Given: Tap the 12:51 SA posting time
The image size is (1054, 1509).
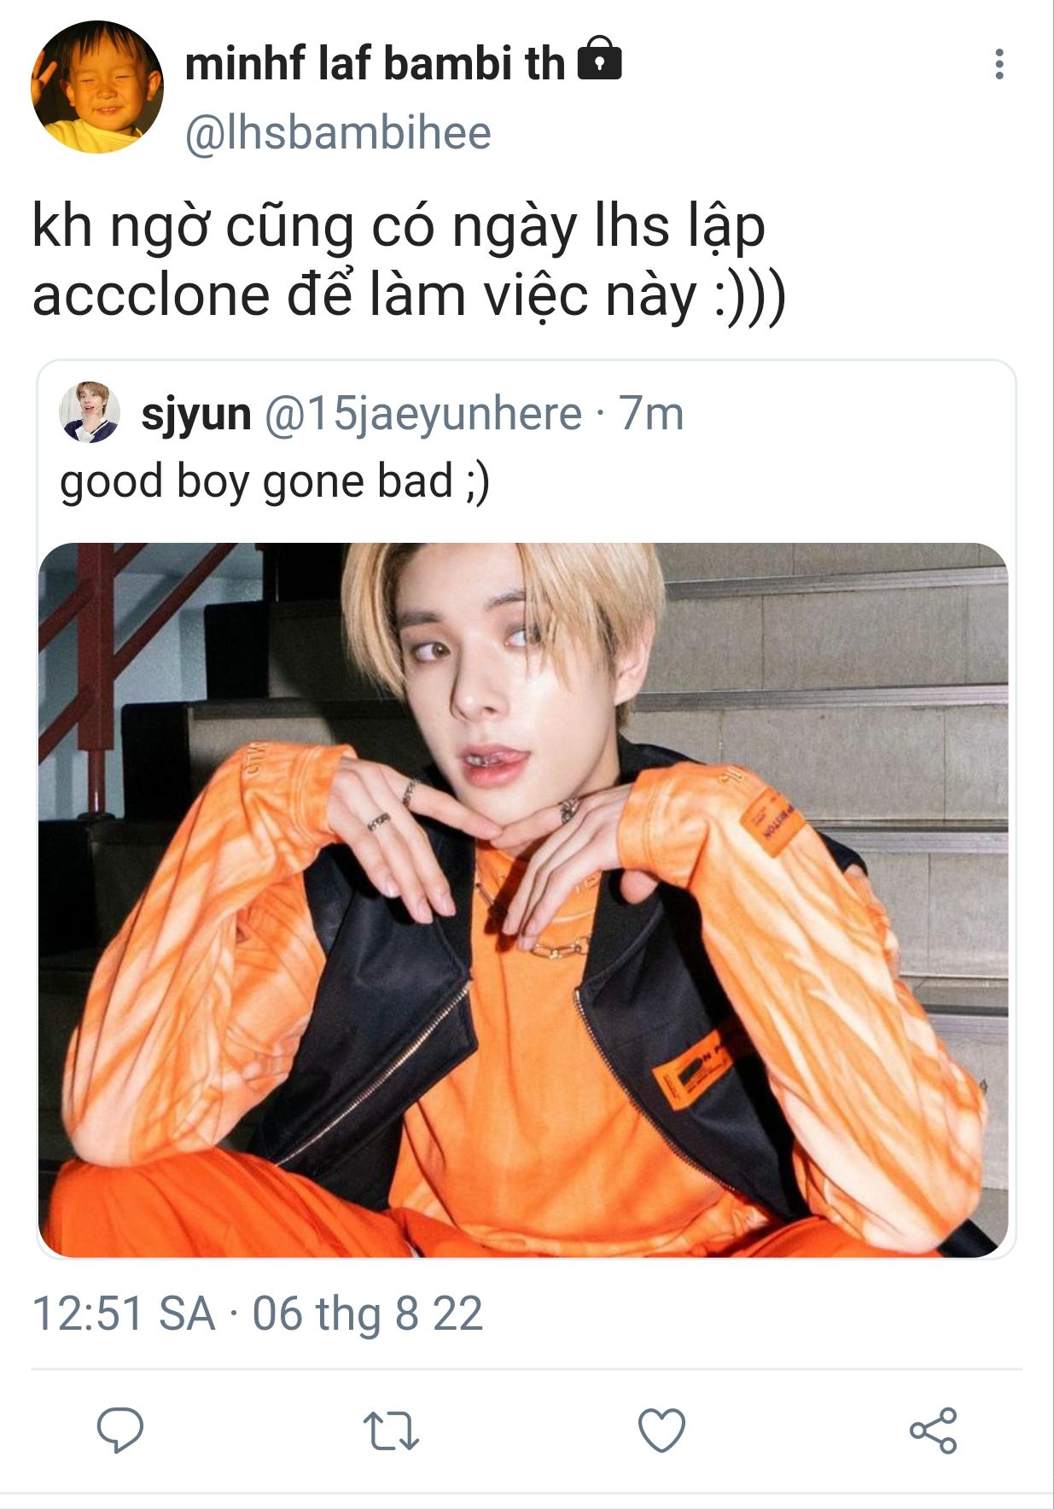Looking at the screenshot, I should (123, 1313).
